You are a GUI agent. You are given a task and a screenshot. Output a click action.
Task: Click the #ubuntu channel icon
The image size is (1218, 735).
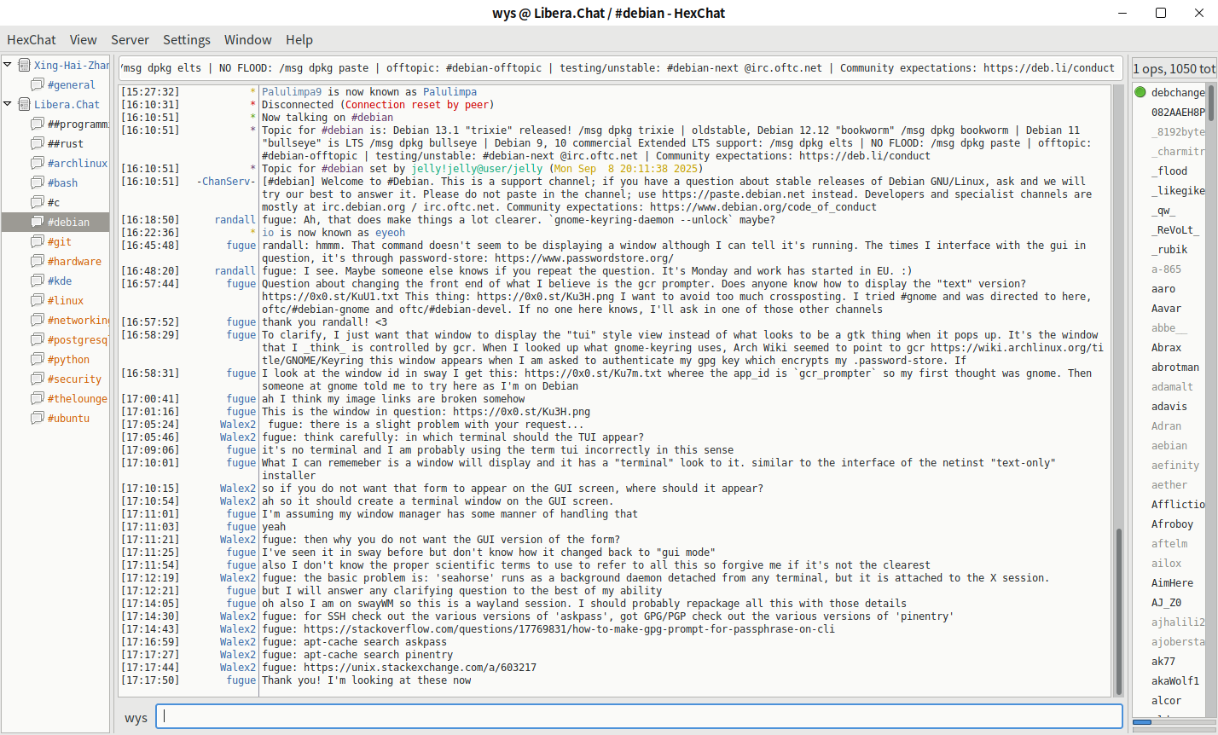point(38,418)
